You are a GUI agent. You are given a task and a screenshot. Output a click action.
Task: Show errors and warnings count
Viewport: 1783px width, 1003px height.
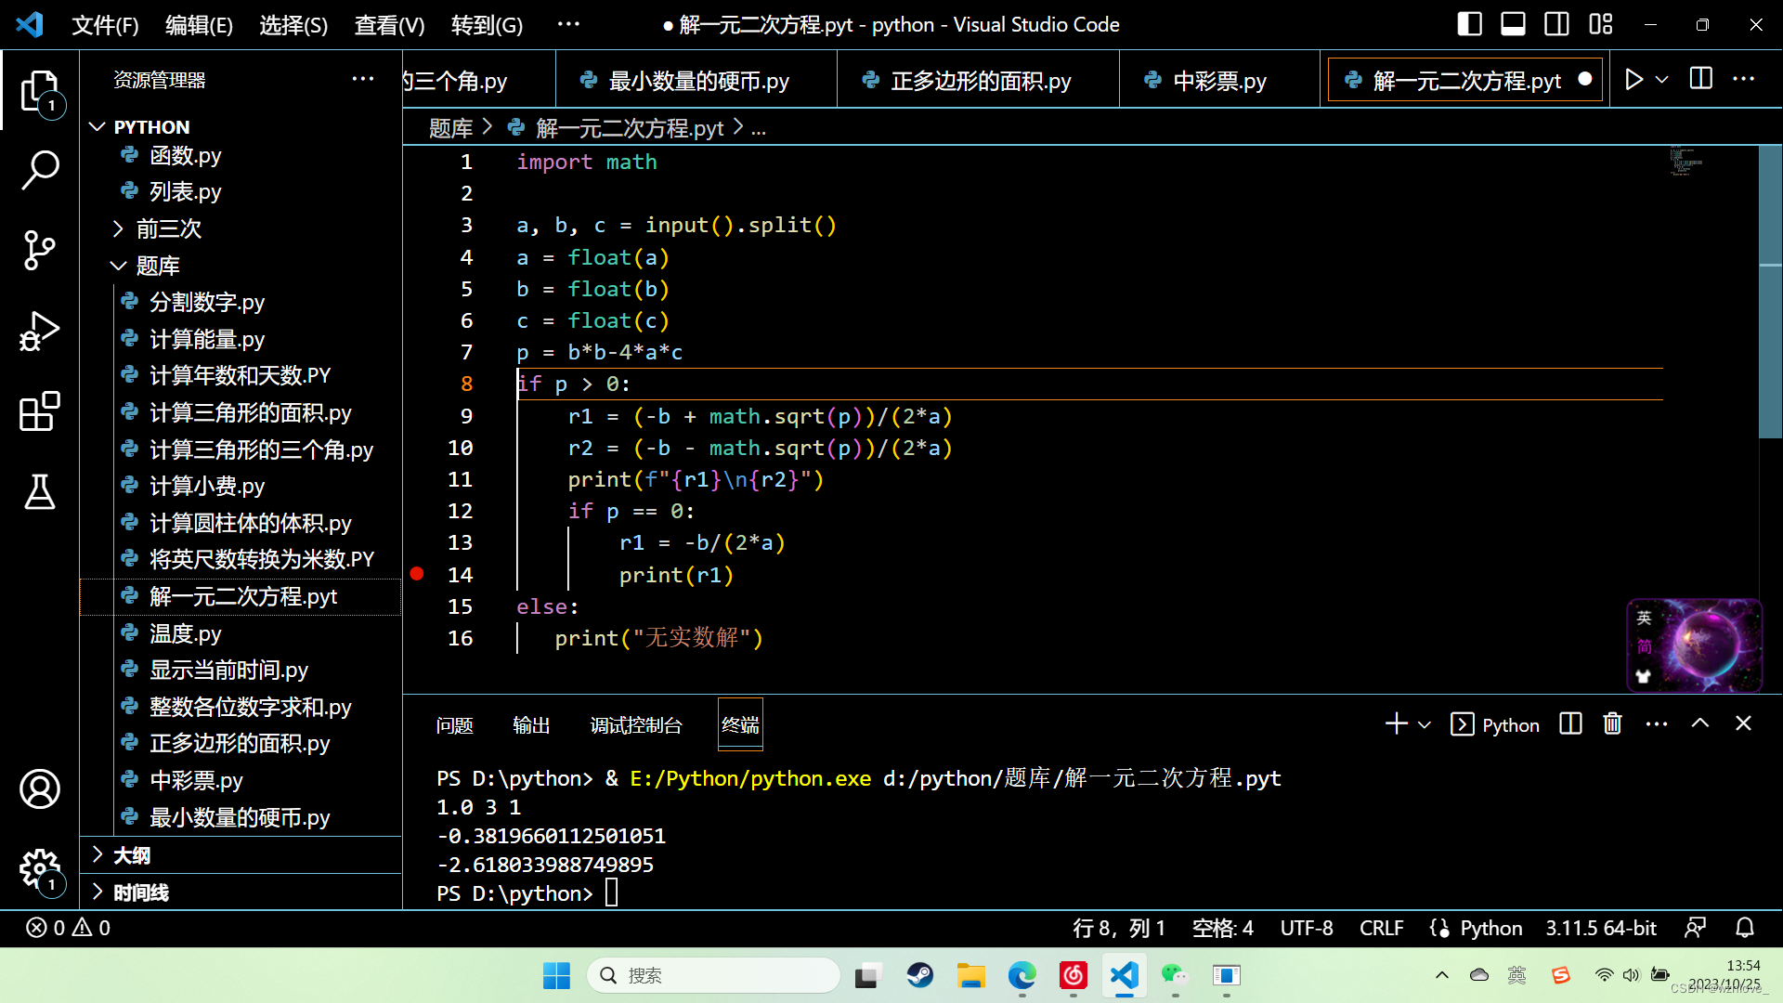coord(69,928)
